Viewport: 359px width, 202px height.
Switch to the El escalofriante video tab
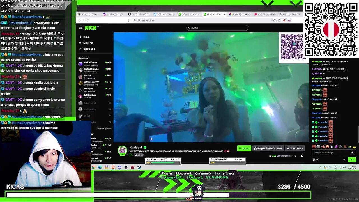tap(265, 14)
